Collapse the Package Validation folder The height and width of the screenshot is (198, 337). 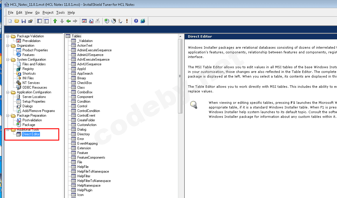click(x=8, y=36)
